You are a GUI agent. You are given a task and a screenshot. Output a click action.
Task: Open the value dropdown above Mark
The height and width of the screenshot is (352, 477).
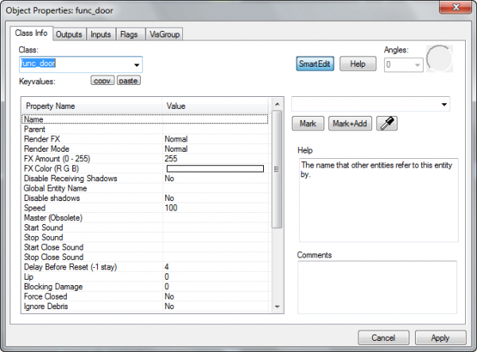click(x=442, y=105)
